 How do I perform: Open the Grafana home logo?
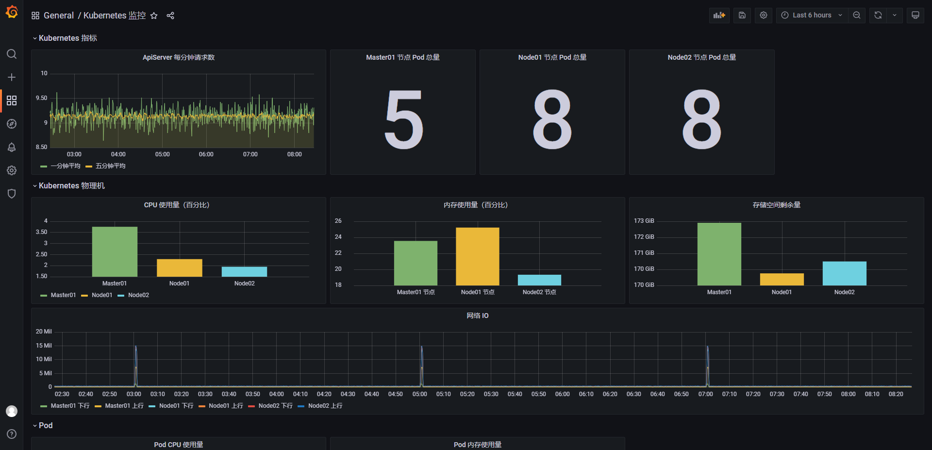12,12
